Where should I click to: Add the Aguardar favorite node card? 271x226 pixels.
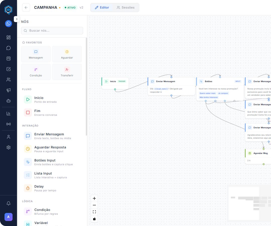[67, 54]
